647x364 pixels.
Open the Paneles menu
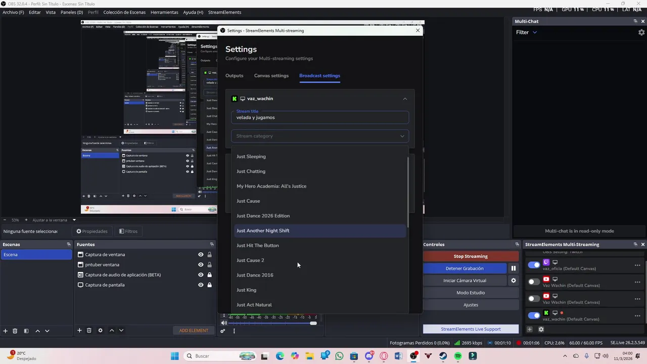tap(71, 12)
